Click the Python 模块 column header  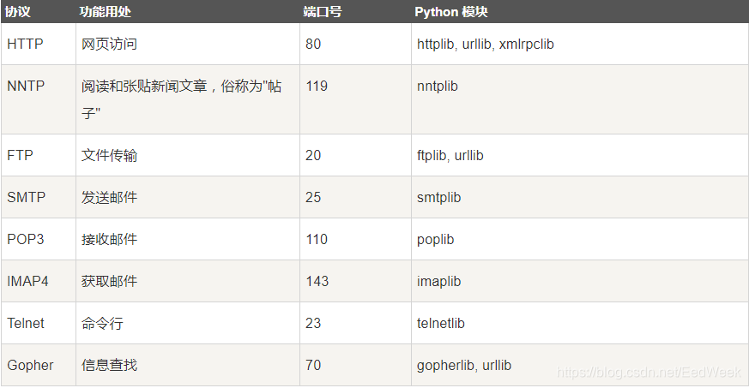tap(580, 11)
